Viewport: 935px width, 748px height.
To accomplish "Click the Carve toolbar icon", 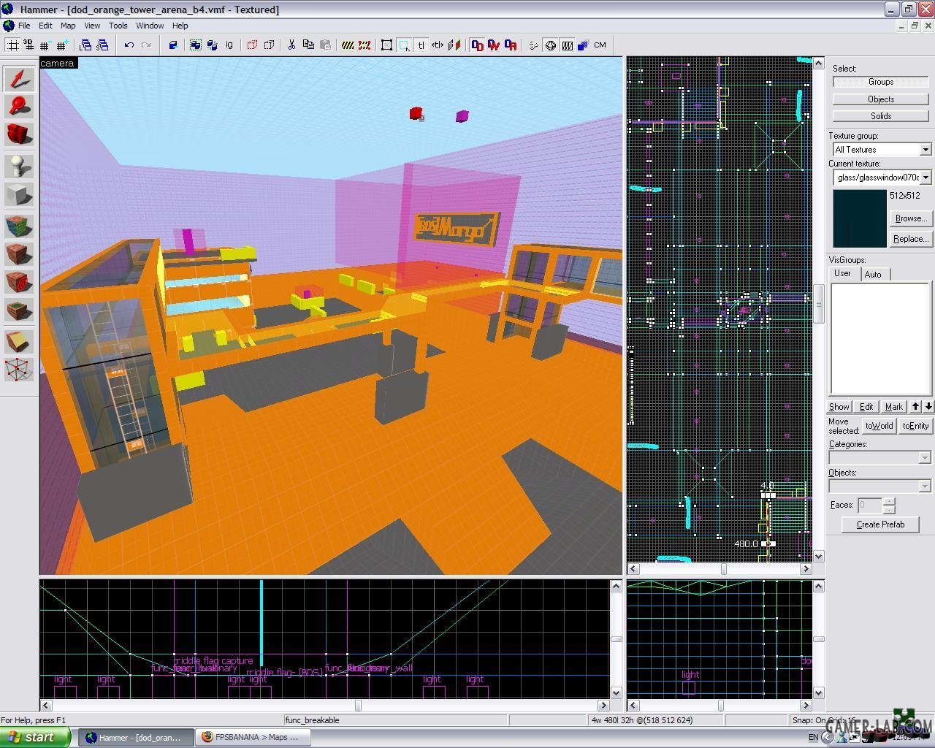I will pyautogui.click(x=173, y=45).
